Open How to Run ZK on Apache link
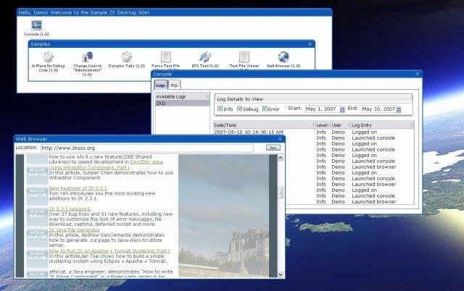 (x=109, y=250)
